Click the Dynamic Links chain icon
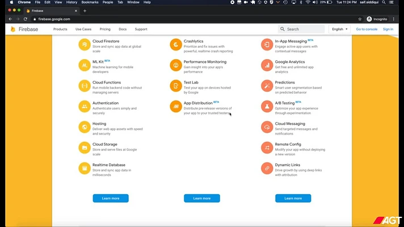Image resolution: width=404 pixels, height=227 pixels. [267, 168]
